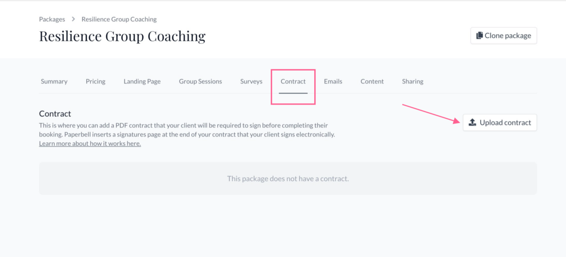Image resolution: width=566 pixels, height=257 pixels.
Task: Navigate back to Packages breadcrumb
Action: click(x=52, y=19)
